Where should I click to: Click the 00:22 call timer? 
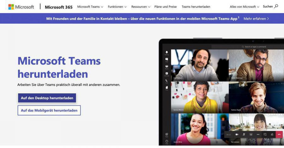click(x=228, y=135)
